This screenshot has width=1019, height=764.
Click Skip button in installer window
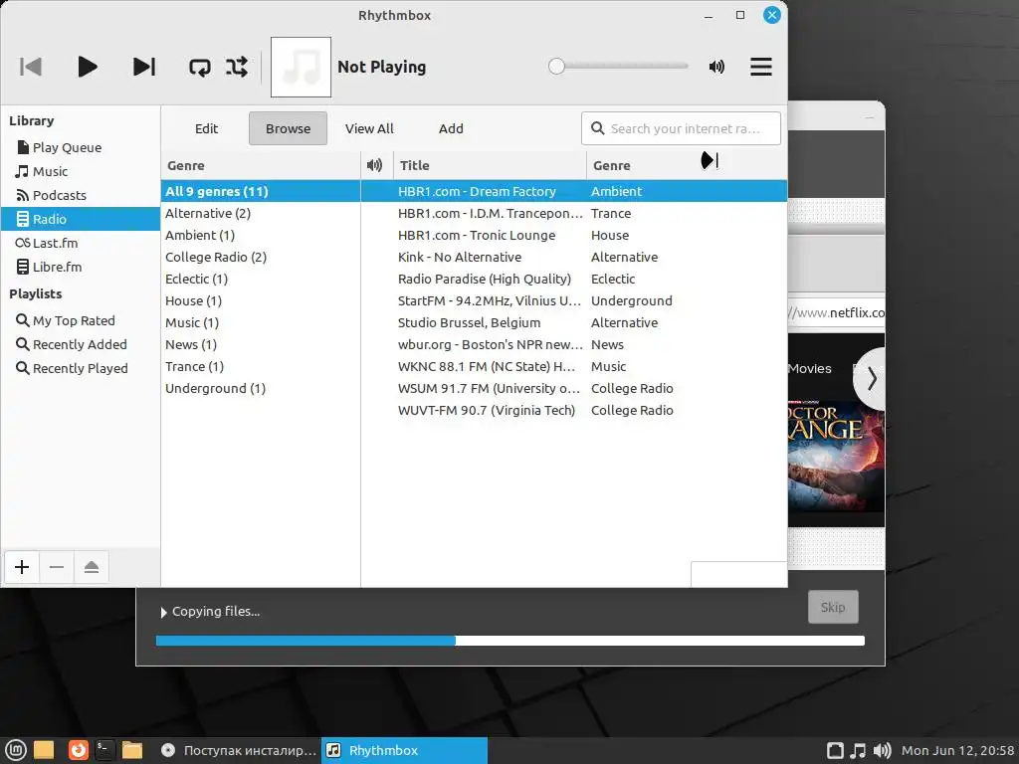(833, 607)
